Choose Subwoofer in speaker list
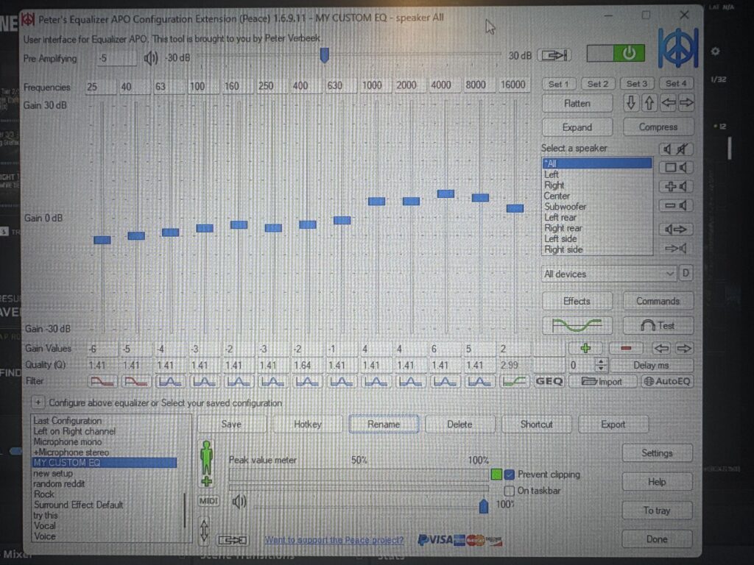This screenshot has width=754, height=565. [x=596, y=207]
